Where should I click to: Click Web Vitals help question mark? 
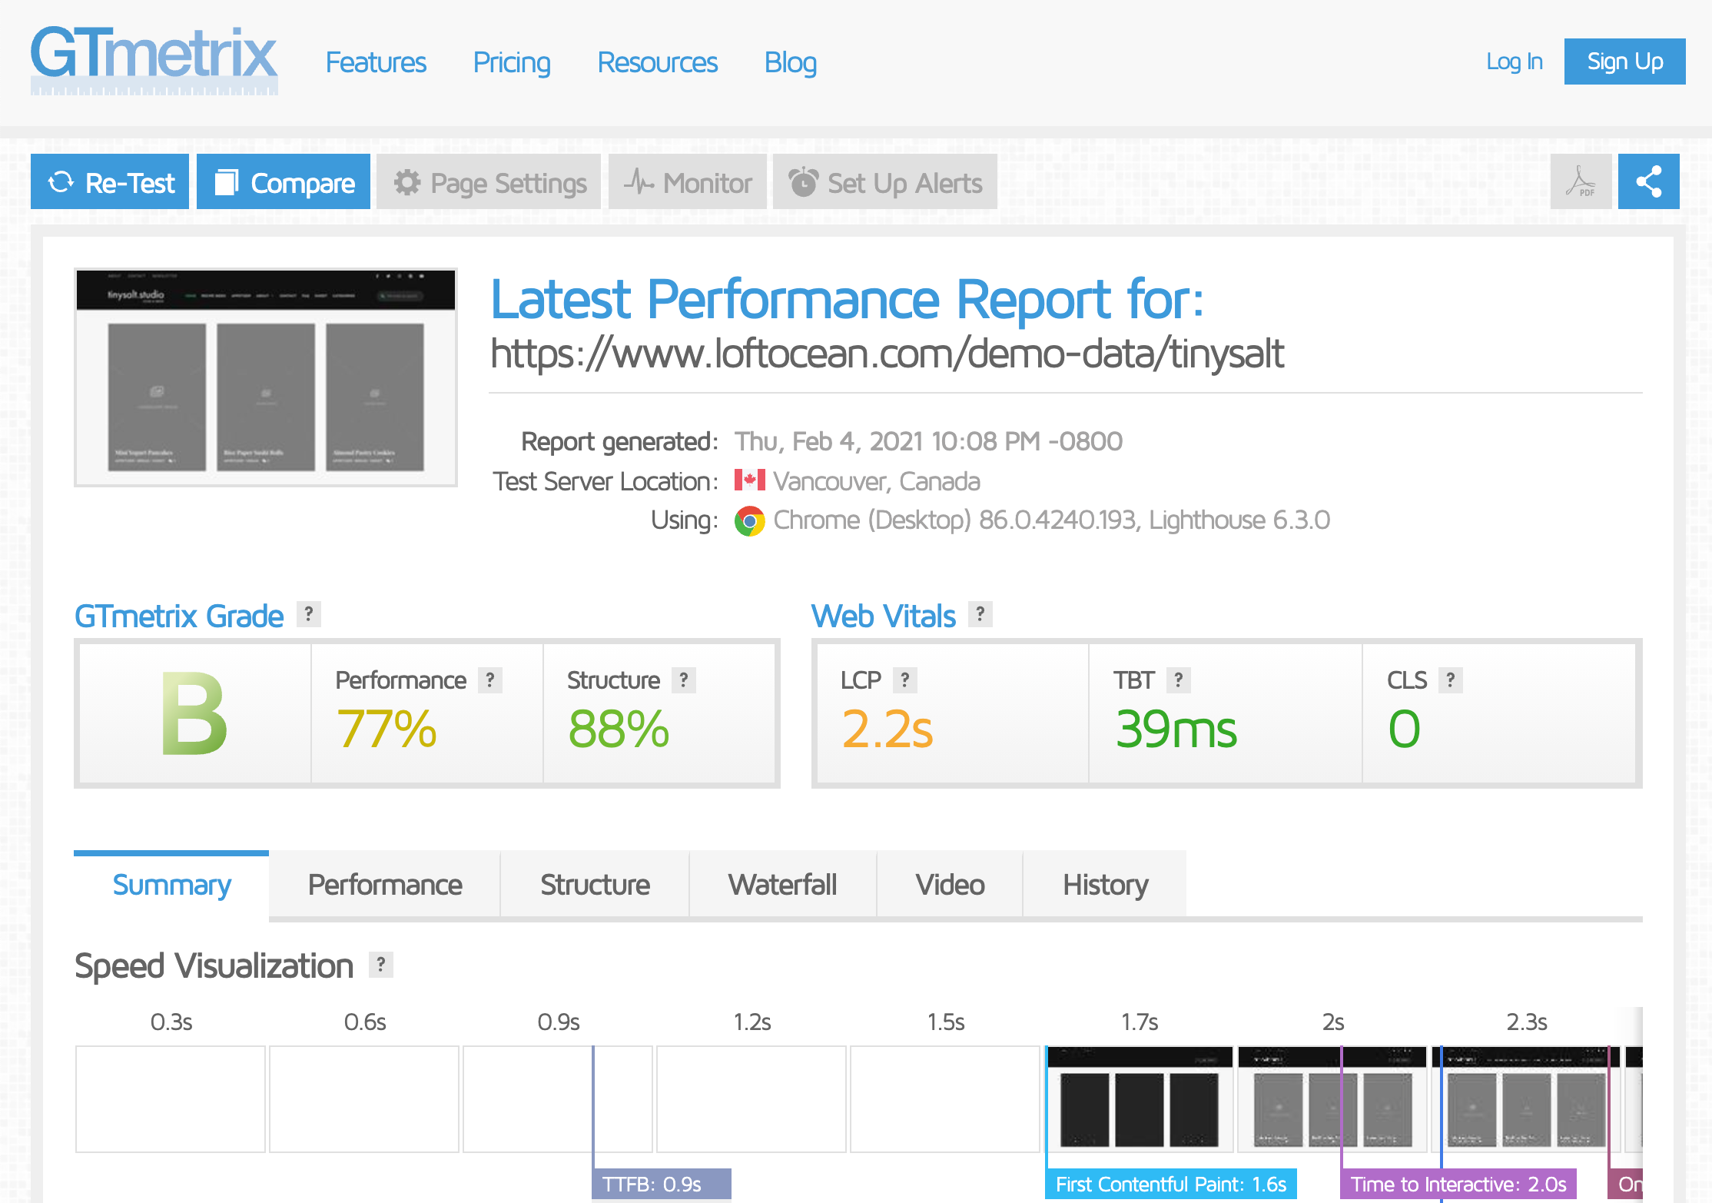[980, 614]
